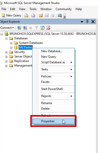The width and height of the screenshot is (98, 153).
Task: Click the Disconnect server icon
Action: pyautogui.click(x=25, y=28)
